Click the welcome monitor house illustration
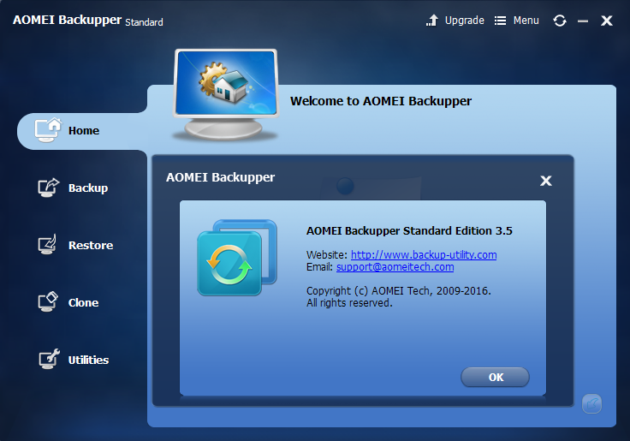630x441 pixels. point(226,95)
